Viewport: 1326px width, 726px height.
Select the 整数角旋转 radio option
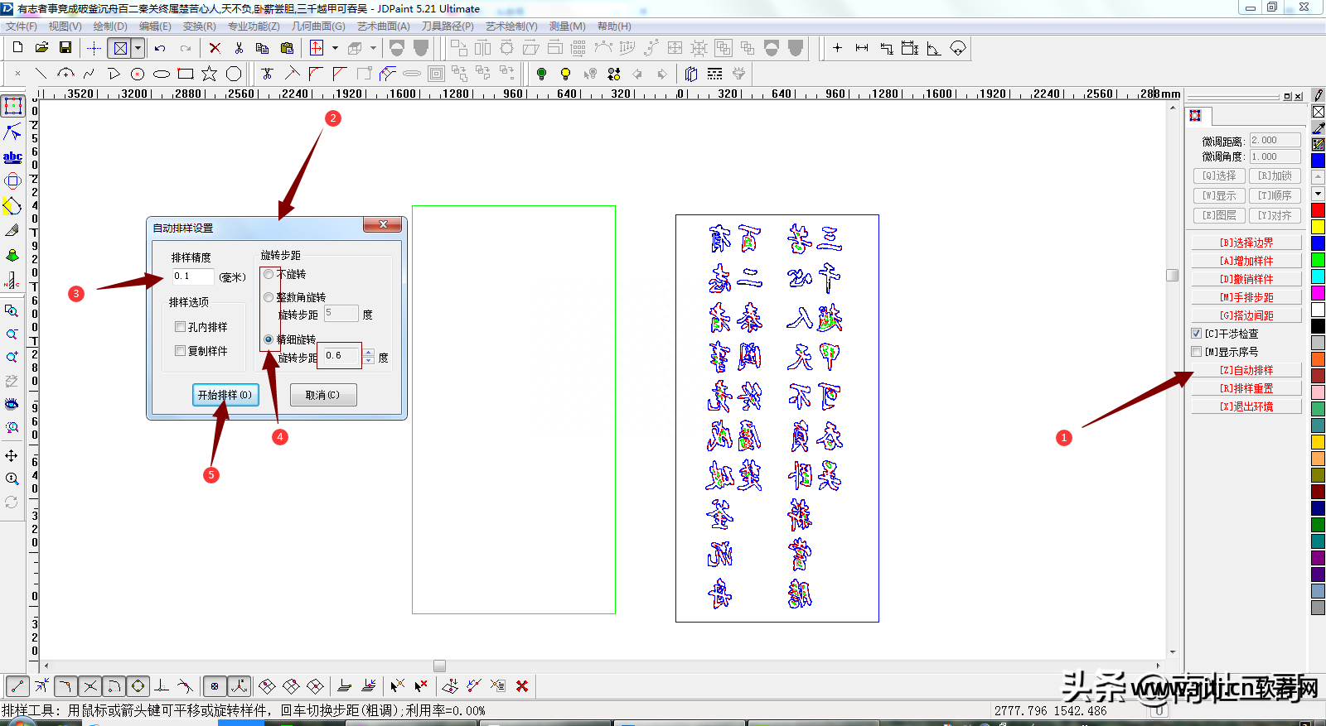pos(269,297)
